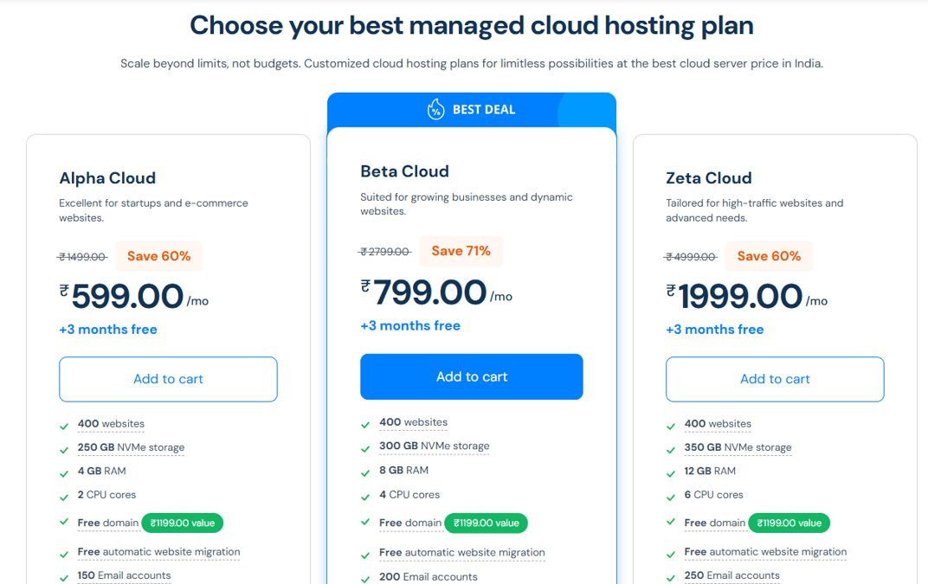Expand Free domain details under Alpha Cloud
The image size is (928, 584).
(108, 523)
